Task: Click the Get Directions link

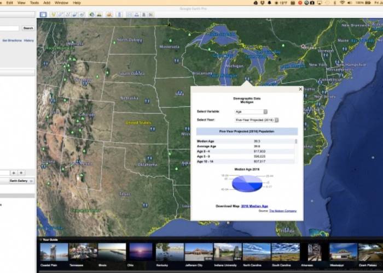Action: coord(12,40)
